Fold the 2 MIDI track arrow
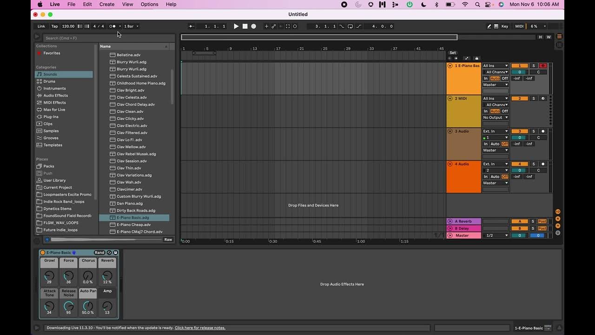The height and width of the screenshot is (335, 595). (x=450, y=99)
